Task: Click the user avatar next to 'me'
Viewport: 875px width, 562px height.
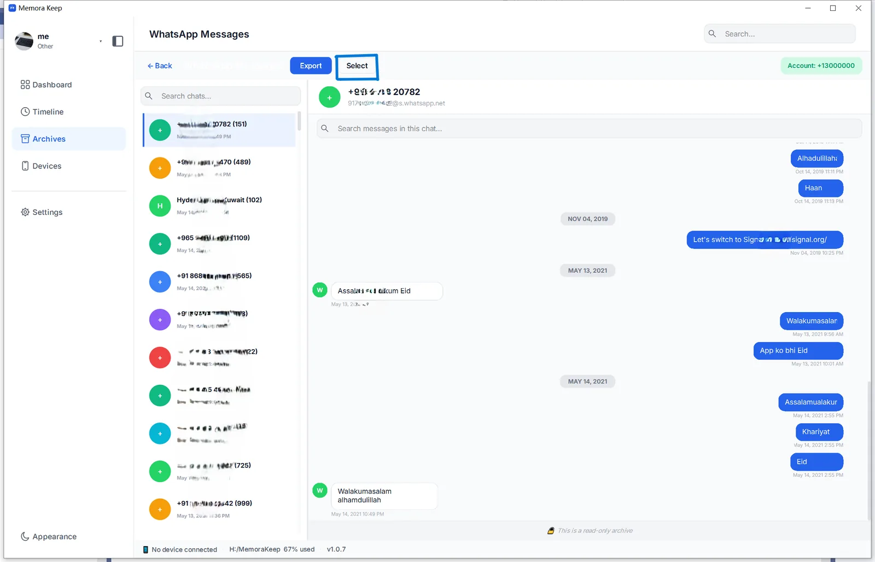Action: point(24,41)
